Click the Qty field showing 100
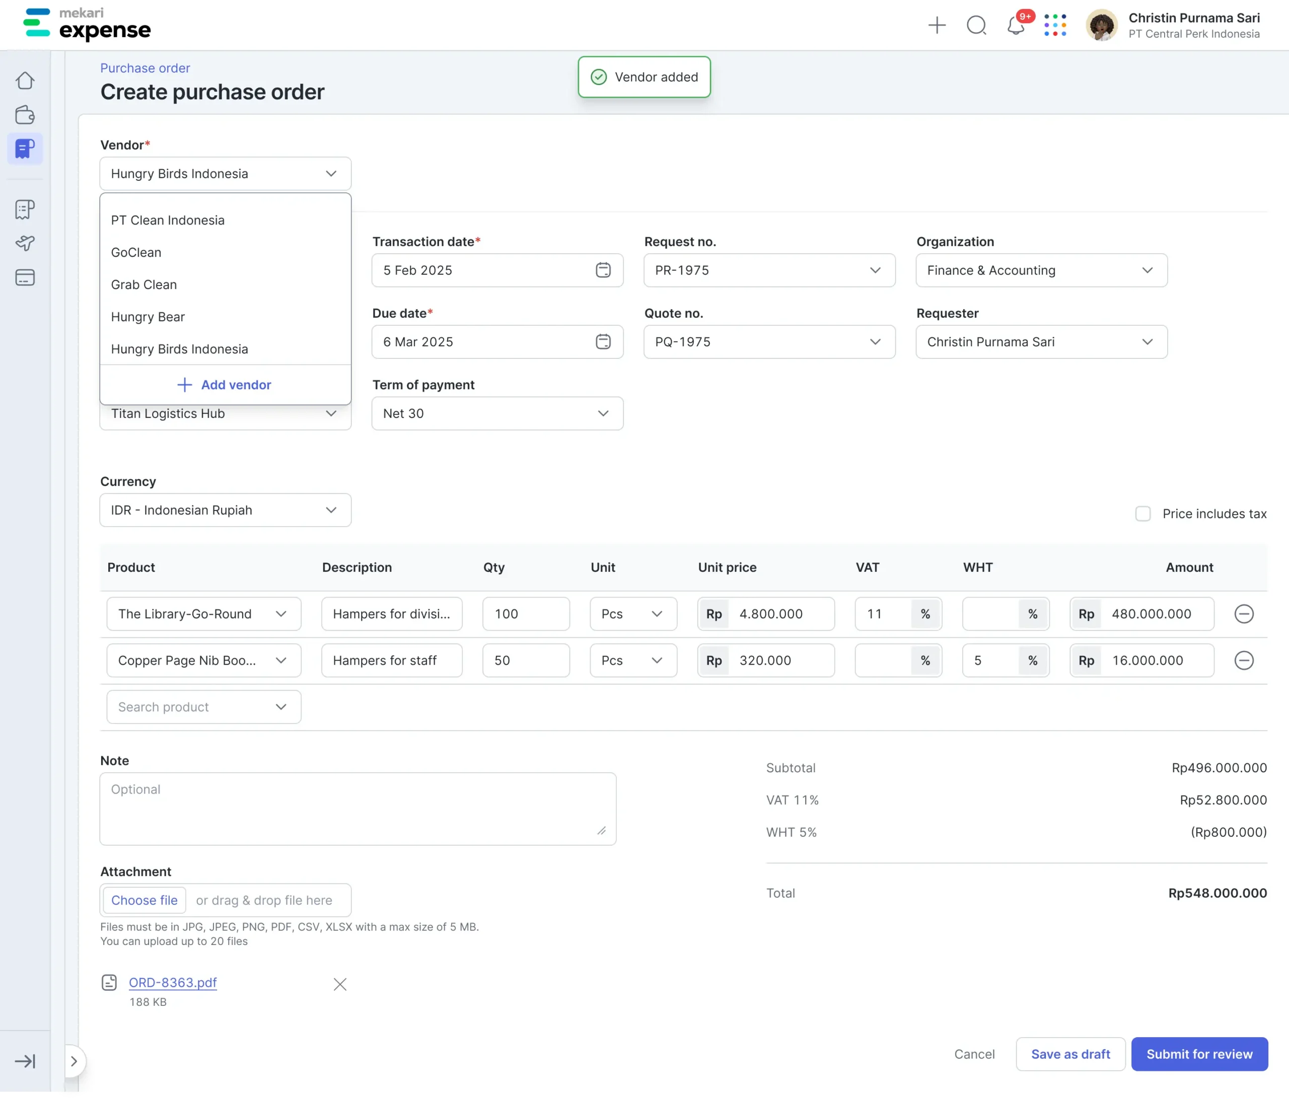 click(526, 614)
